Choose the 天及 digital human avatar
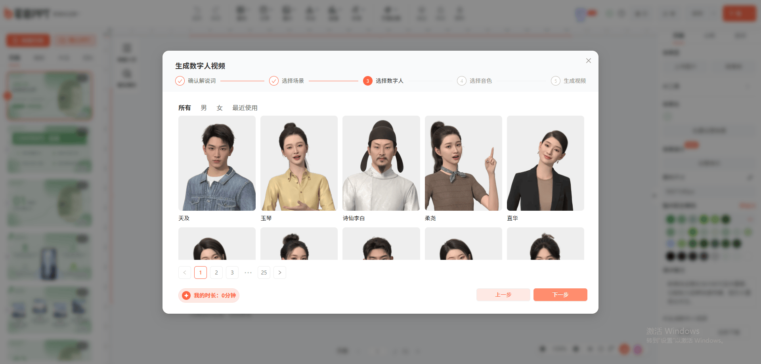761x364 pixels. click(x=217, y=163)
